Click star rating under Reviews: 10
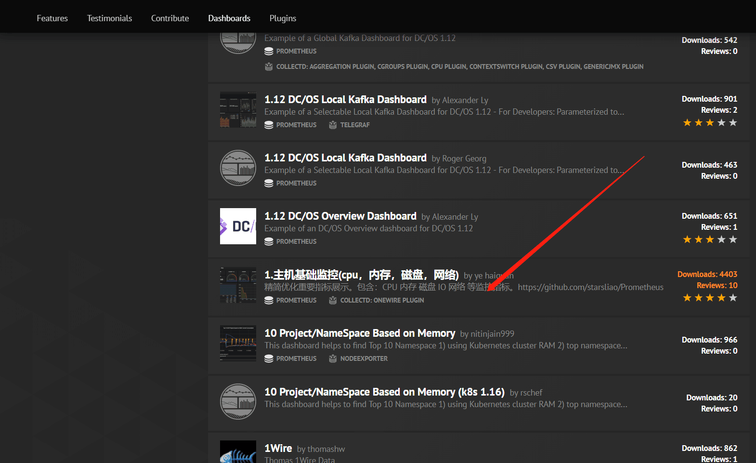Image resolution: width=756 pixels, height=463 pixels. 710,298
